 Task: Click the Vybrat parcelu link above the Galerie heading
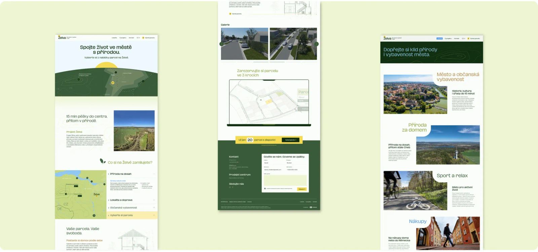tap(235, 14)
